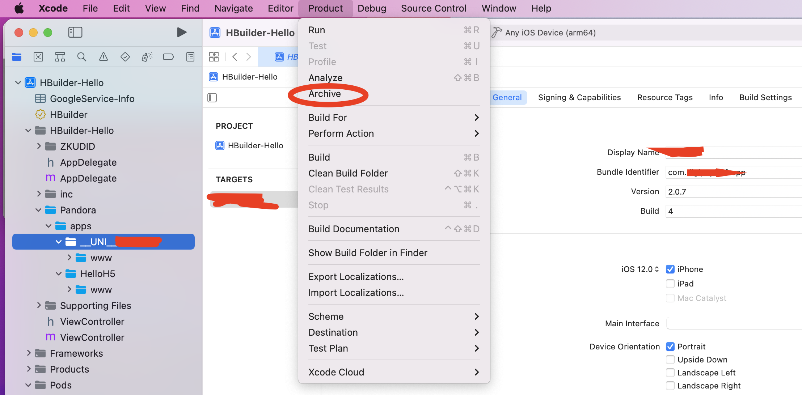Toggle the project targets list sidebar icon
This screenshot has height=395, width=802.
coord(212,98)
